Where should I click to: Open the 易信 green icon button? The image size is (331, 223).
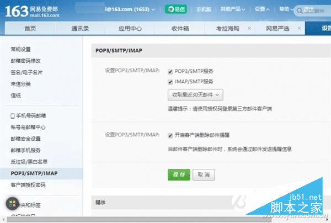click(x=175, y=9)
